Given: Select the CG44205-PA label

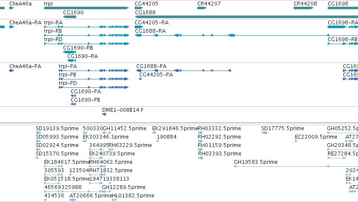Looking at the screenshot, I should [x=156, y=75].
